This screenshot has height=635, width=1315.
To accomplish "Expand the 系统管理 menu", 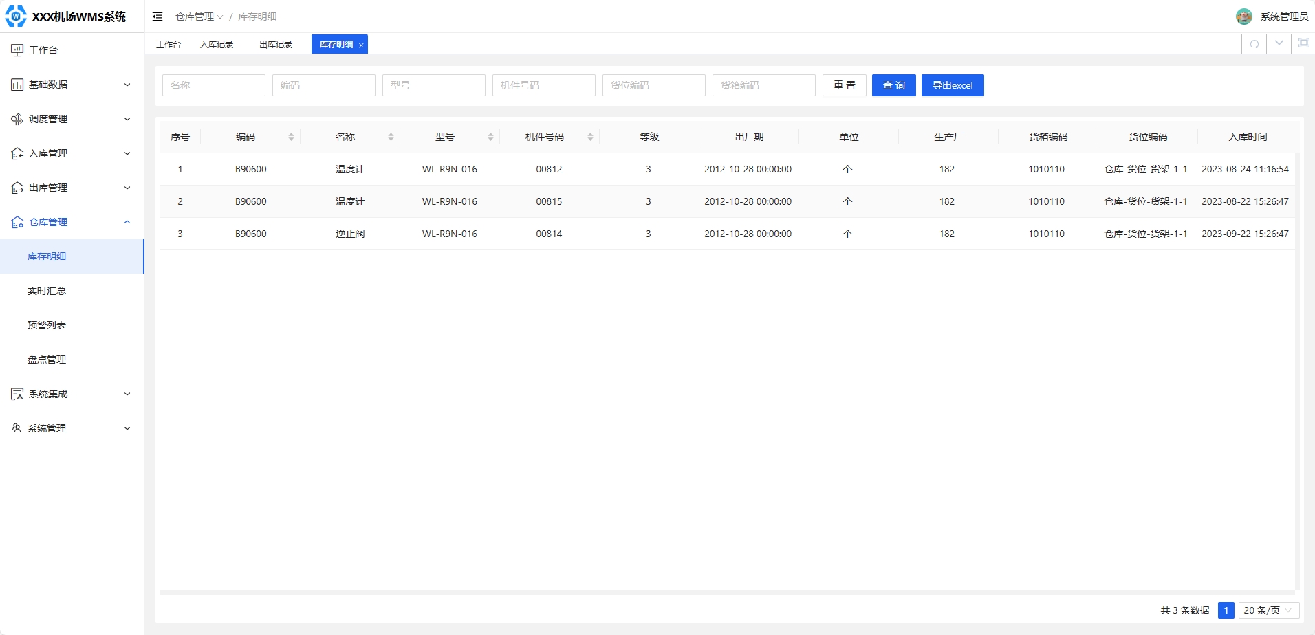I will pos(127,428).
